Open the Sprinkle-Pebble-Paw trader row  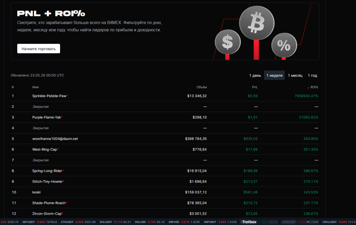(165, 96)
